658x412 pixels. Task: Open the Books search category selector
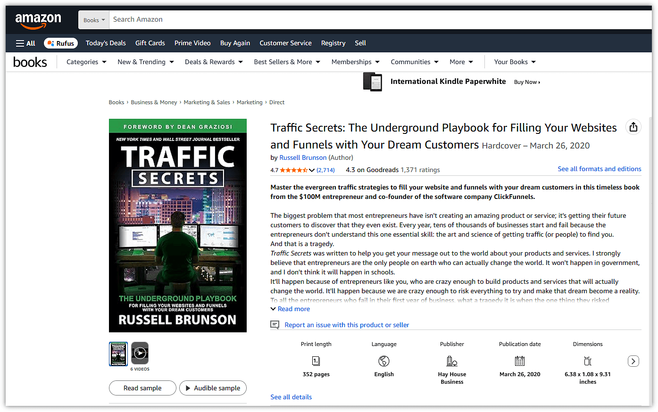(93, 19)
